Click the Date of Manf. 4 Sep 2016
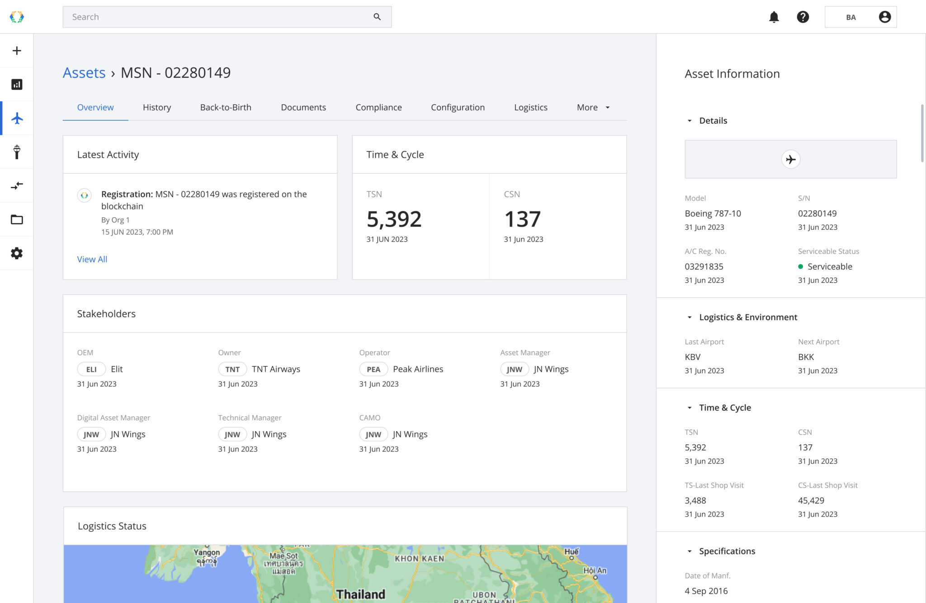 [x=706, y=591]
